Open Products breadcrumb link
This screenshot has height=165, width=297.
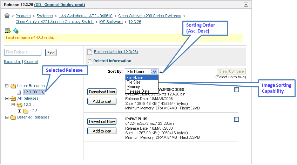point(23,16)
